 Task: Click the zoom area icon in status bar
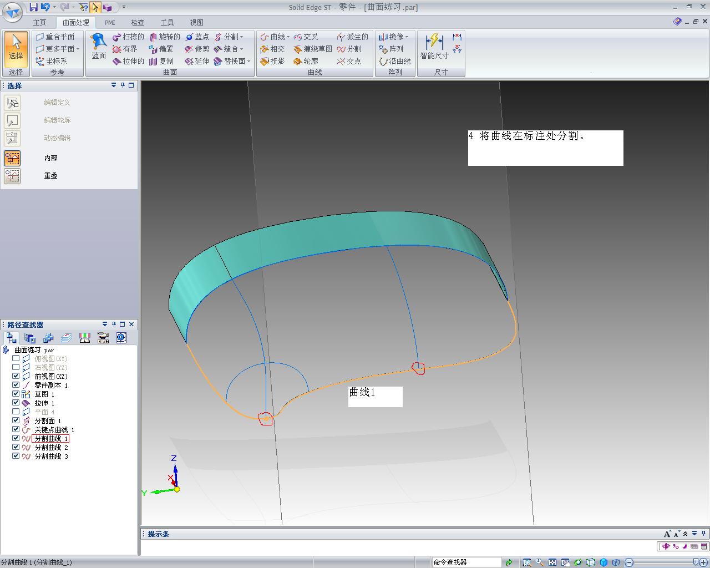pyautogui.click(x=527, y=562)
